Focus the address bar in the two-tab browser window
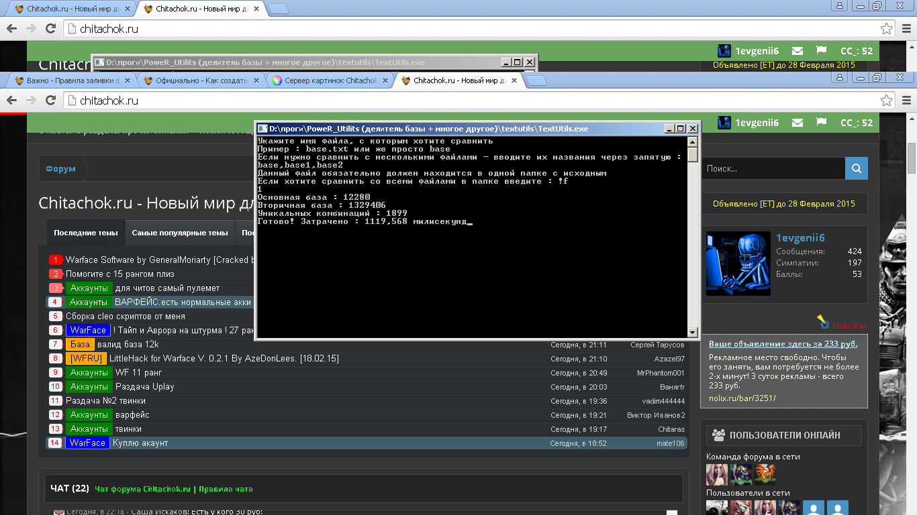The height and width of the screenshot is (515, 917). pos(470,29)
